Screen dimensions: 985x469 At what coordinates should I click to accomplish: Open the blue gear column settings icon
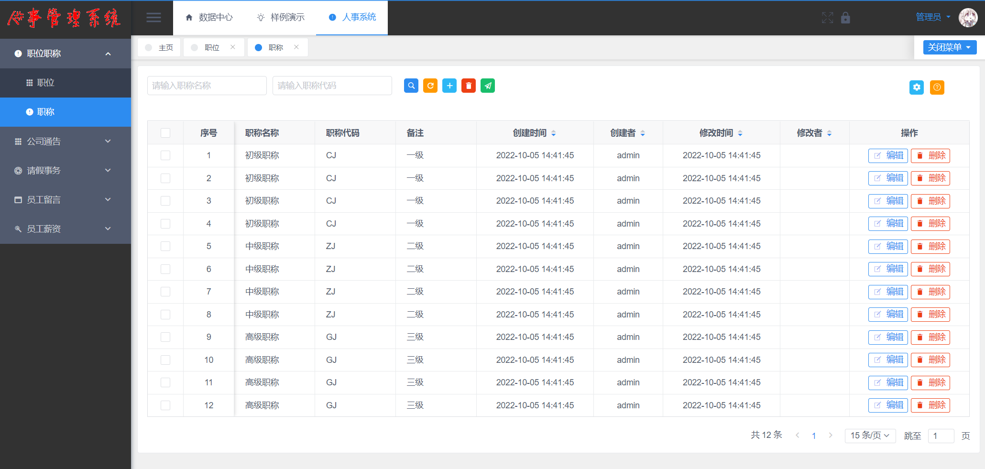(916, 87)
